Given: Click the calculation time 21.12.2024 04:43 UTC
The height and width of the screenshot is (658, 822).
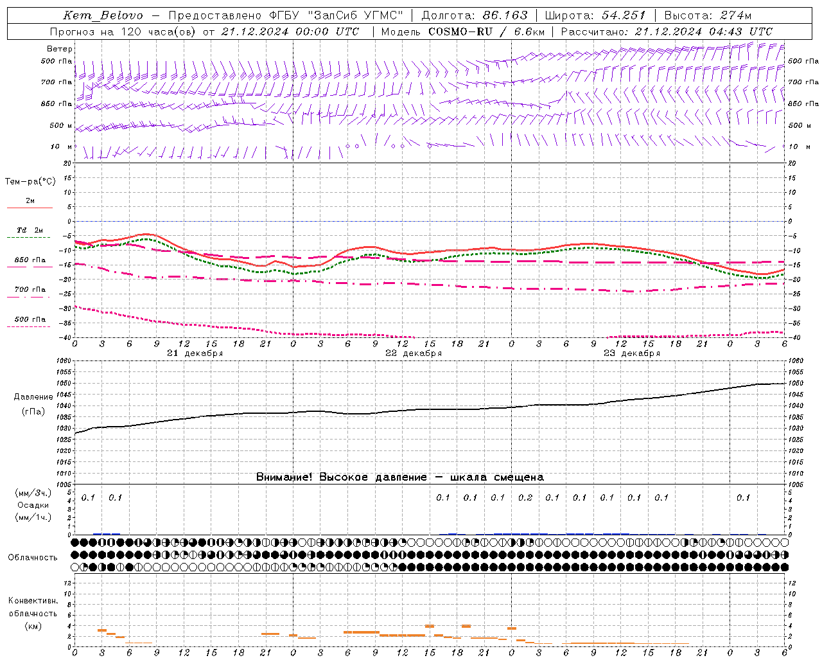Looking at the screenshot, I should (x=703, y=31).
